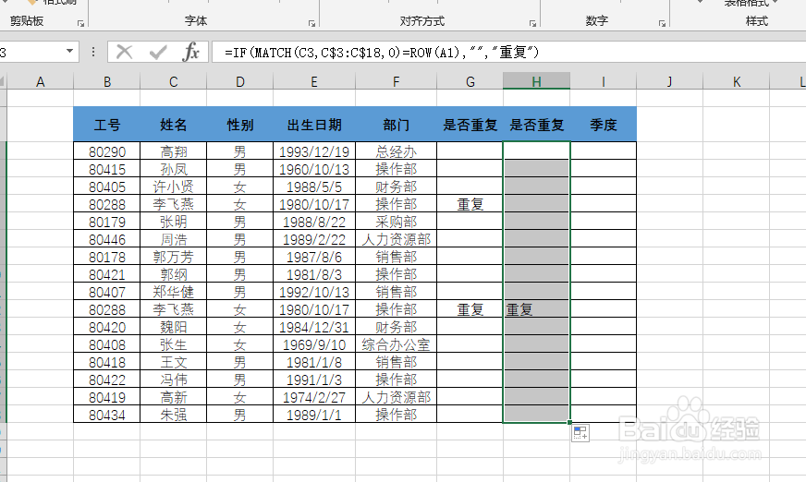Viewport: 806px width, 482px height.
Task: Select column K header
Action: click(736, 81)
